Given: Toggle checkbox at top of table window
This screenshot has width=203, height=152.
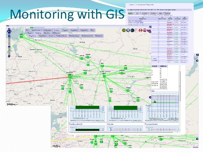Looking at the screenshot, I should (x=146, y=5).
